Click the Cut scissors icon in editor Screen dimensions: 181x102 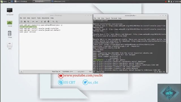coord(42,22)
